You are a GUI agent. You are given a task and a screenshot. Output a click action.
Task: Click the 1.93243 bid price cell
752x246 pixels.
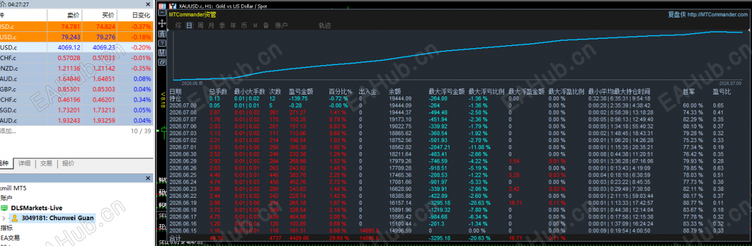tap(70, 121)
